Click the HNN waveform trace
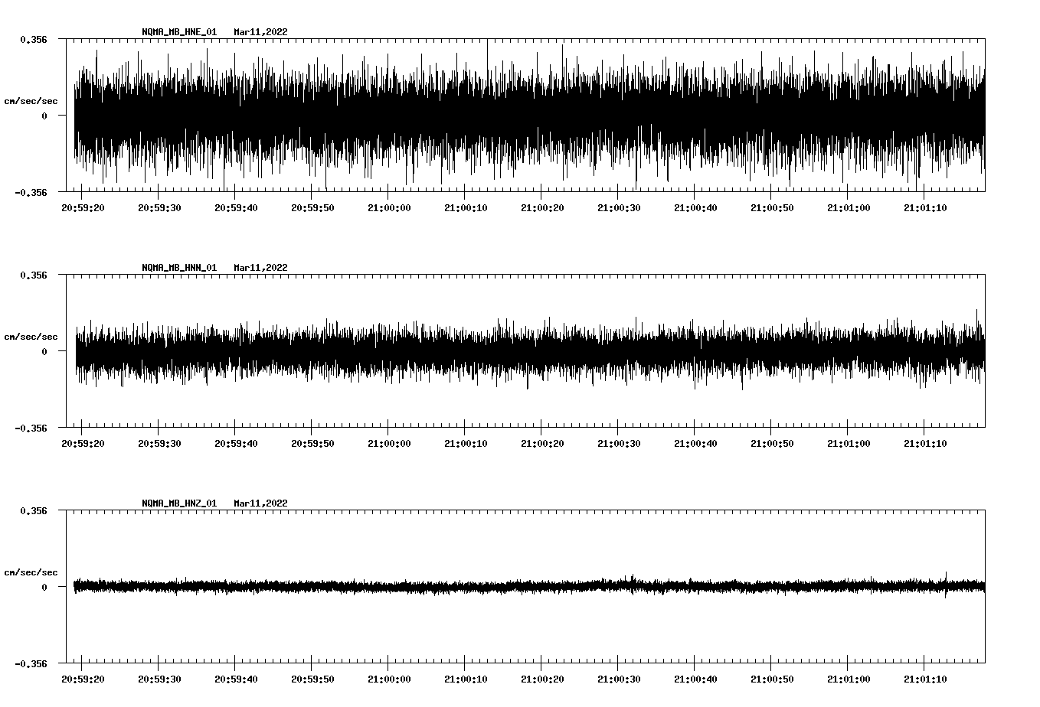The width and height of the screenshot is (1040, 707). click(530, 351)
